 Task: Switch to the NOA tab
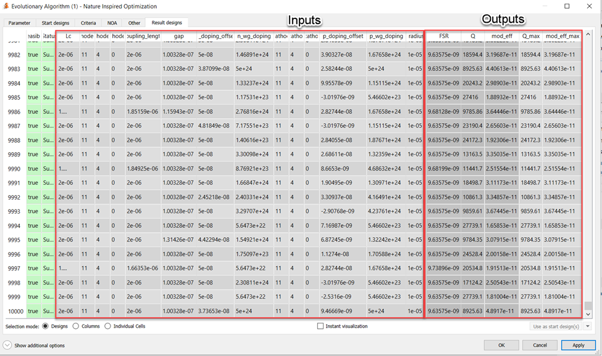pyautogui.click(x=112, y=23)
